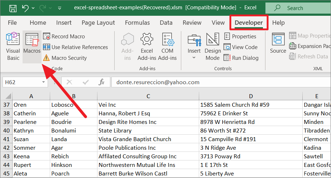Select cell Design Rite Homes Inc

(x=148, y=122)
